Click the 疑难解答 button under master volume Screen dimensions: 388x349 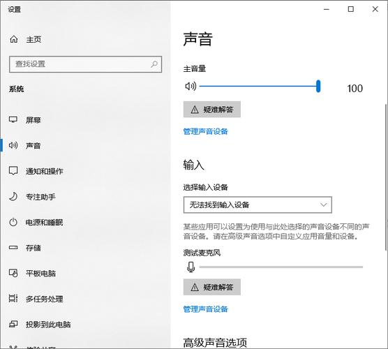(212, 109)
